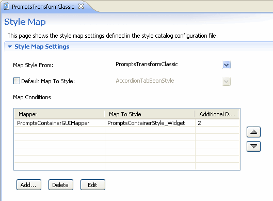The image size is (273, 201).
Task: Click the PromptsTransformClassic combo value text
Action: [x=147, y=64]
